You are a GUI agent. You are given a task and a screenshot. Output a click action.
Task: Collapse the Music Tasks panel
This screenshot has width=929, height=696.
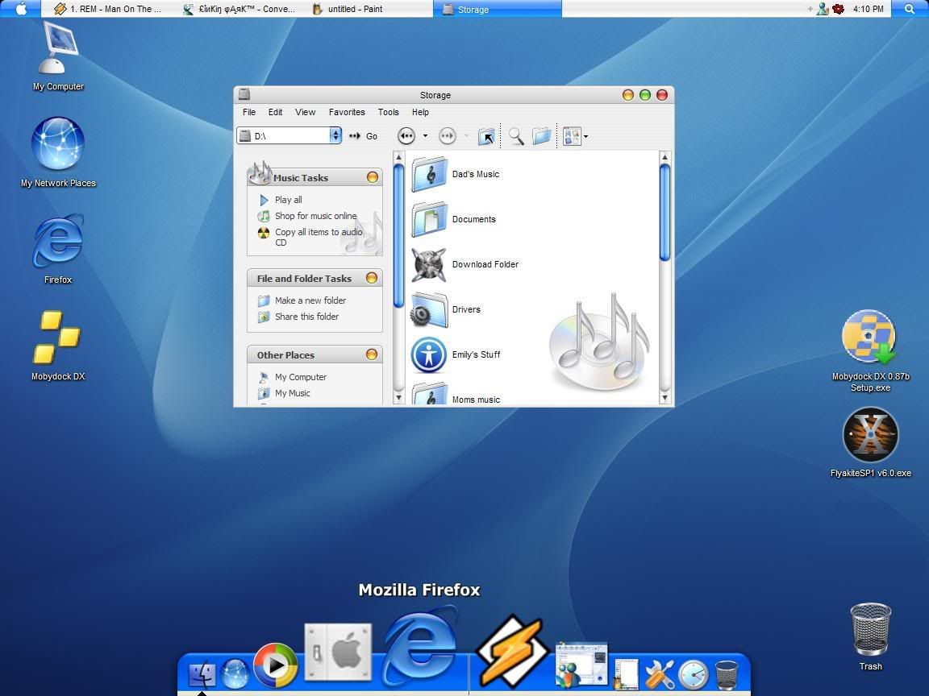coord(372,177)
